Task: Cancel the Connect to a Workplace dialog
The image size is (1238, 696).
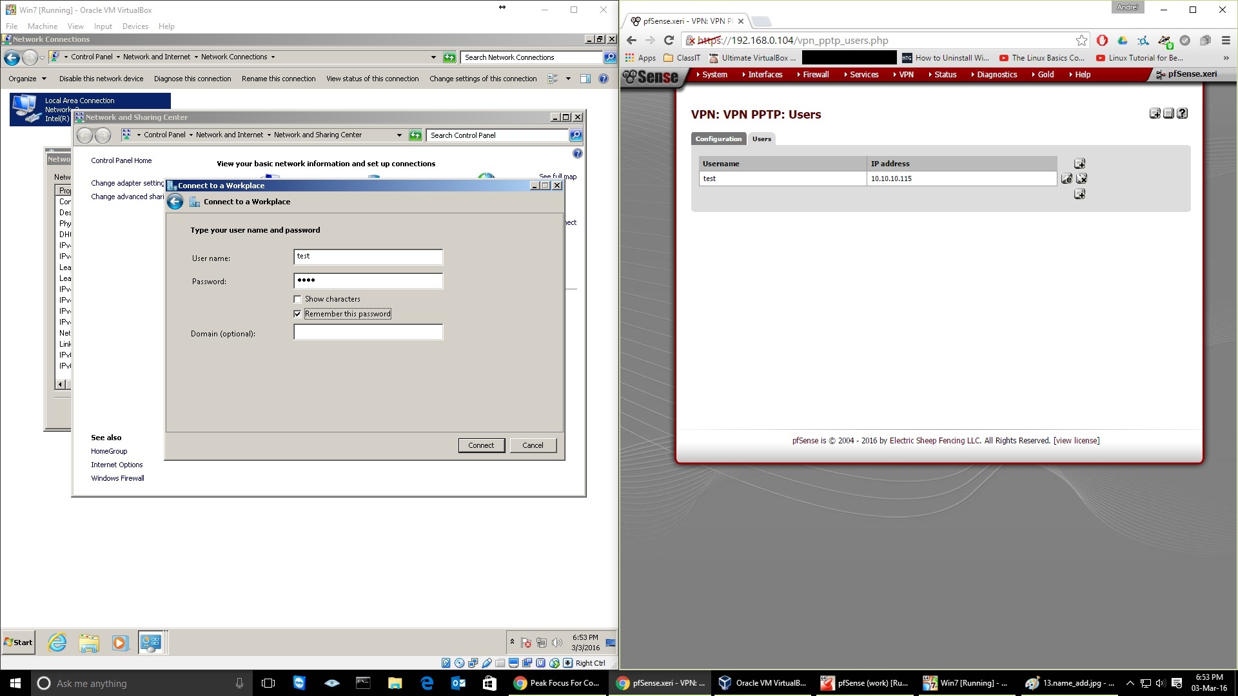Action: (533, 445)
